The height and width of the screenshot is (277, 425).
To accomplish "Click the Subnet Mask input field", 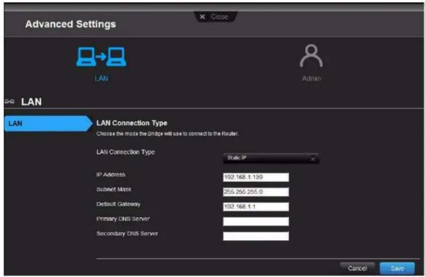I will click(x=256, y=192).
